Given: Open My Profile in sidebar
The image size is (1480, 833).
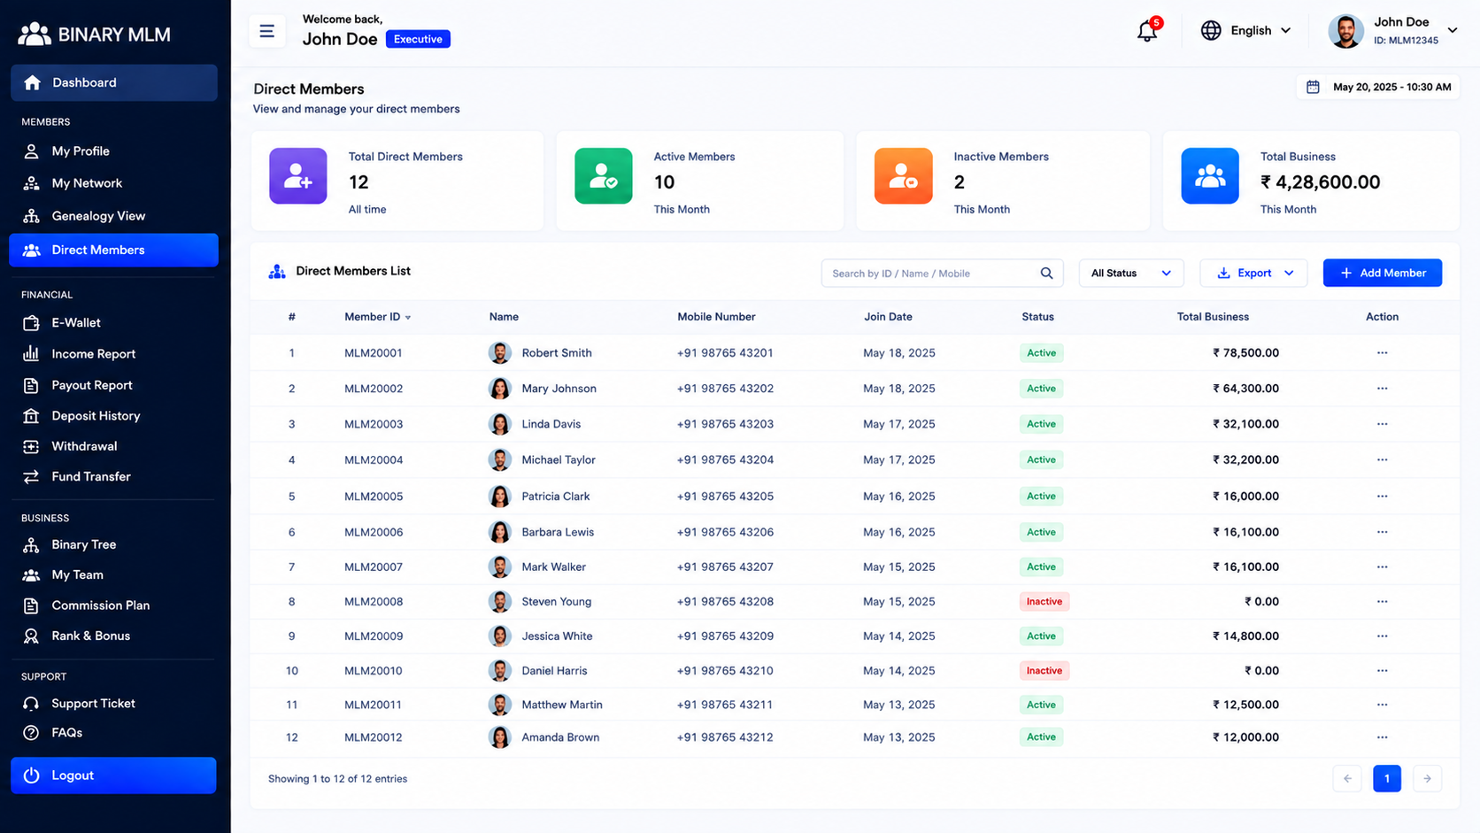Looking at the screenshot, I should [x=81, y=151].
